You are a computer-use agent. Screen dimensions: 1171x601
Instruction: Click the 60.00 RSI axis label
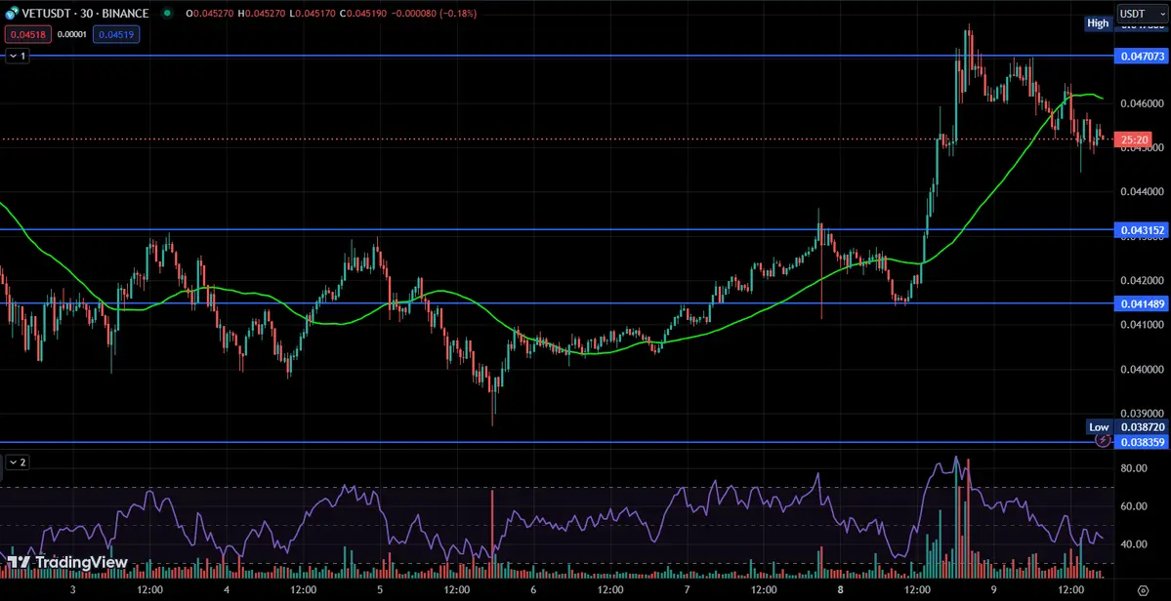[1133, 506]
